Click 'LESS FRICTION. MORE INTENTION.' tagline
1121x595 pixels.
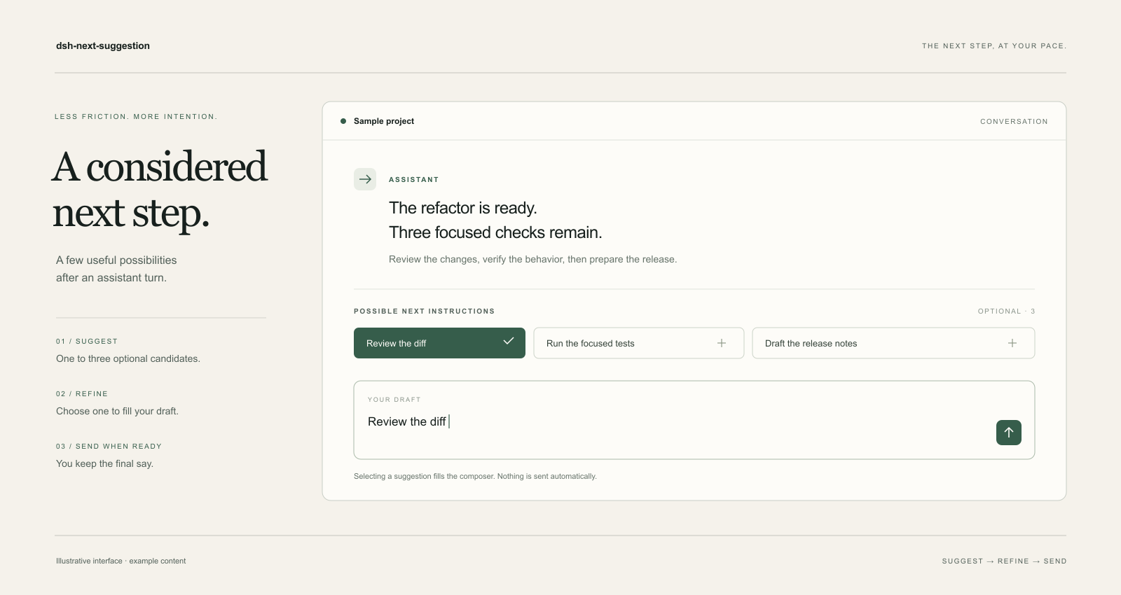136,117
